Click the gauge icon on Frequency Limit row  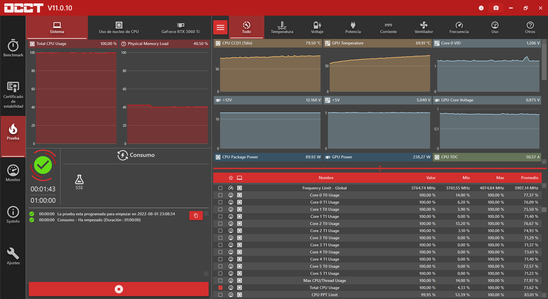[x=231, y=188]
